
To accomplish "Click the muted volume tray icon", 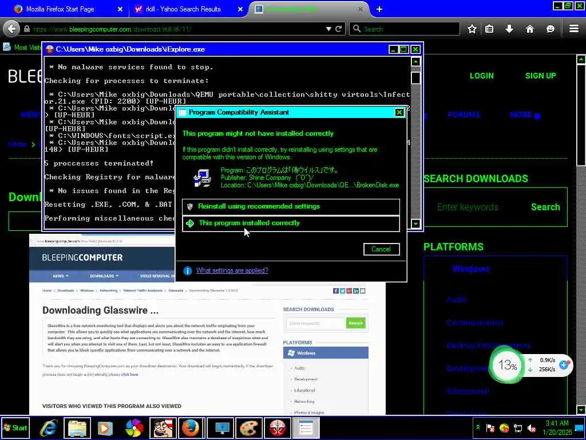I will (x=532, y=427).
